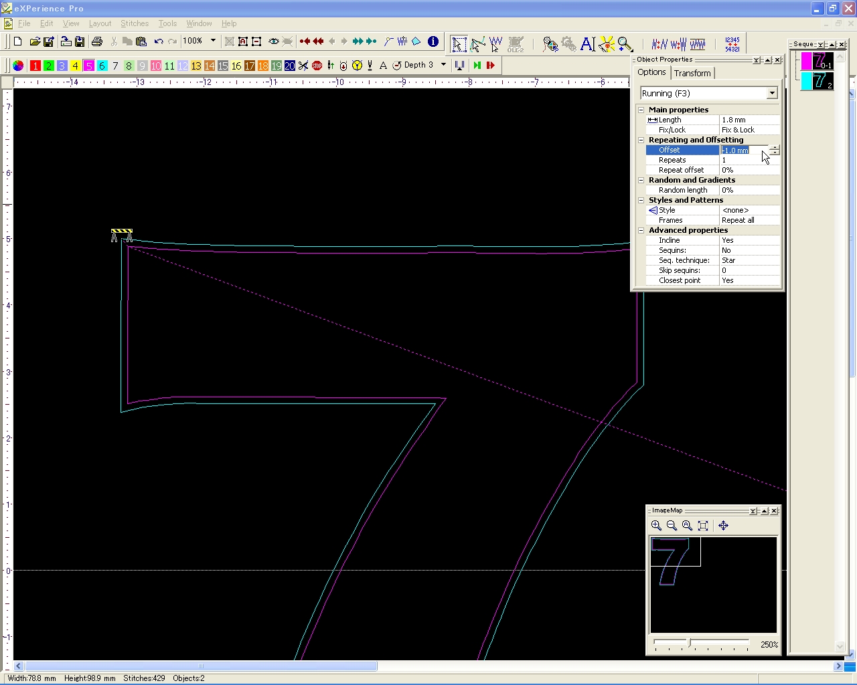Screen dimensions: 857x685
Task: Collapse the Advanced properties section
Action: 641,230
